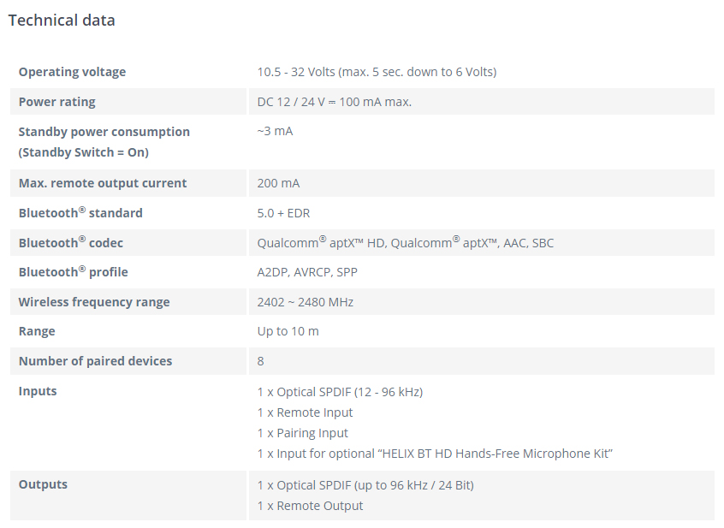Click the 5.0 + EDR value
724x528 pixels.
(x=283, y=213)
